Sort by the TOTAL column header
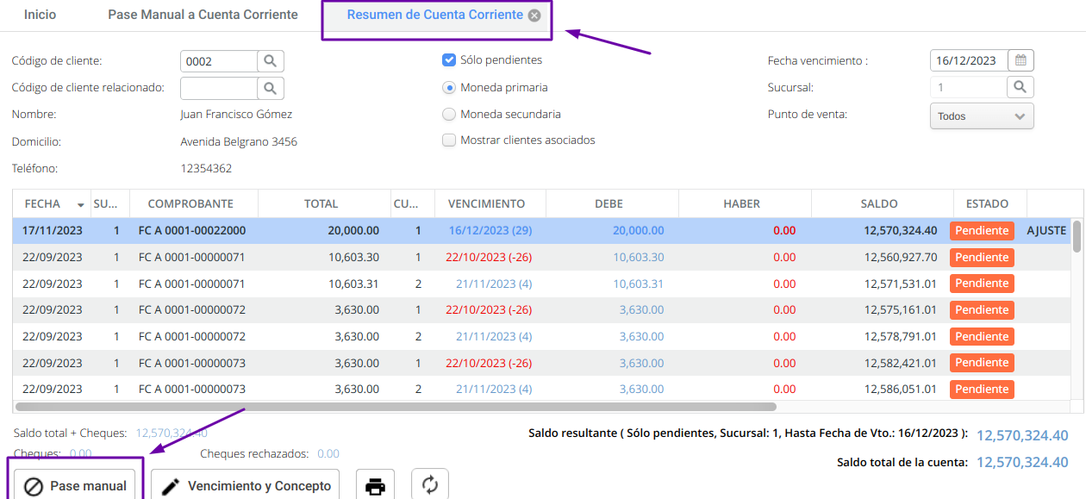1086x499 pixels. (321, 204)
